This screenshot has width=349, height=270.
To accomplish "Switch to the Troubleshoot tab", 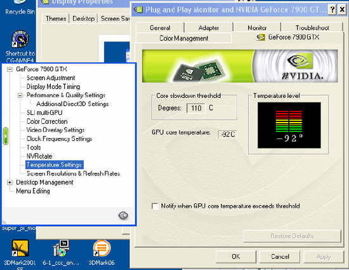I will point(312,27).
